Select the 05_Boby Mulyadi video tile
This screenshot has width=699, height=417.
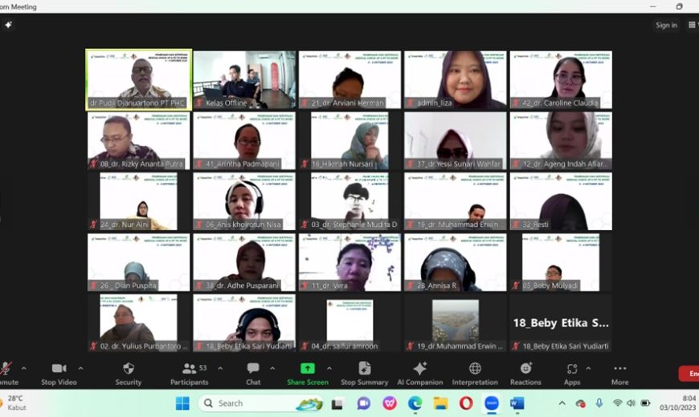click(561, 262)
